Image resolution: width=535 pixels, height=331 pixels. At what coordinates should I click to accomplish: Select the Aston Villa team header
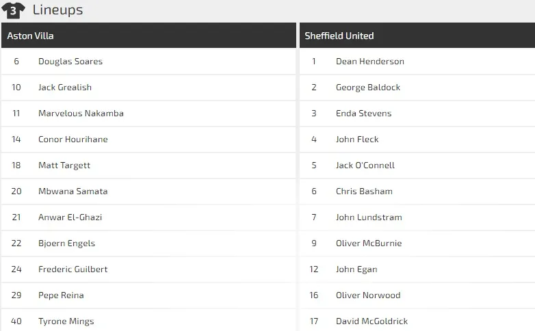click(30, 36)
